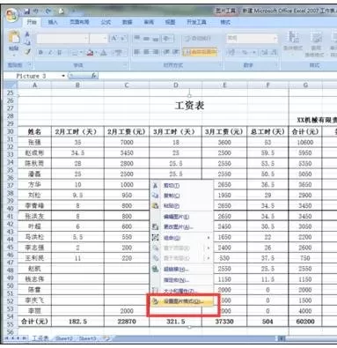Switch to the 页面布局 ribbon tab
This screenshot has width=337, height=348.
pyautogui.click(x=79, y=22)
